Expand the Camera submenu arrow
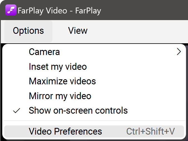This screenshot has width=188, height=141. pos(179,52)
